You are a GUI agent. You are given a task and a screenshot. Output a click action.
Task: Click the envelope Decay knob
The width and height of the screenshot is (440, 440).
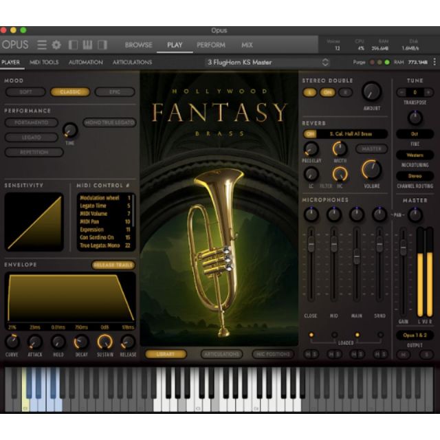pyautogui.click(x=81, y=342)
